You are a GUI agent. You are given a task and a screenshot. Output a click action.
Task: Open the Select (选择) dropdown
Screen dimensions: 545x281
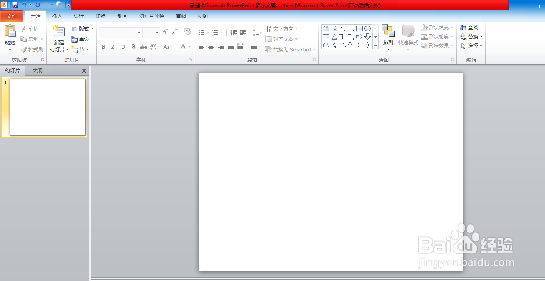point(471,46)
